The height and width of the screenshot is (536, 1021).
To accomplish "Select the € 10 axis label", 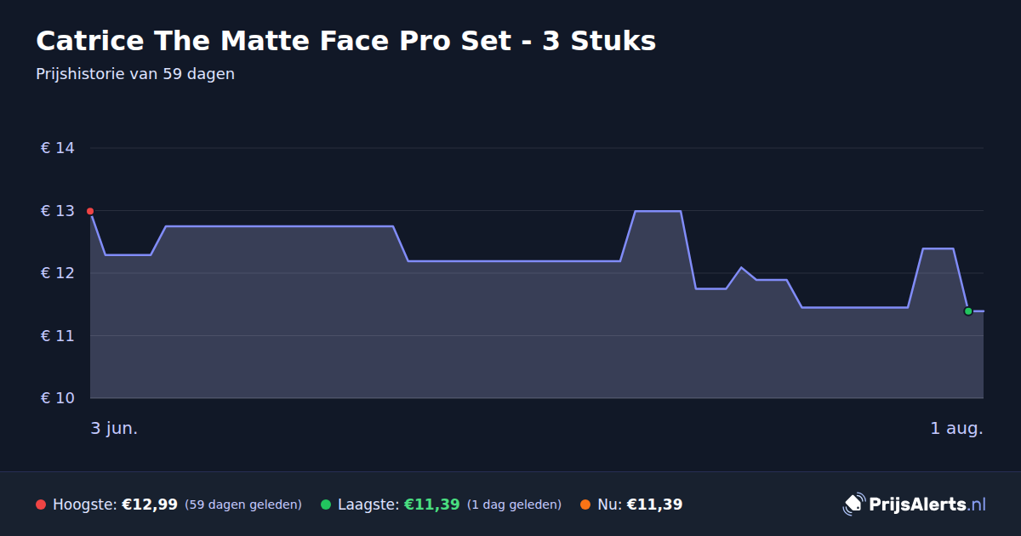I will click(58, 398).
